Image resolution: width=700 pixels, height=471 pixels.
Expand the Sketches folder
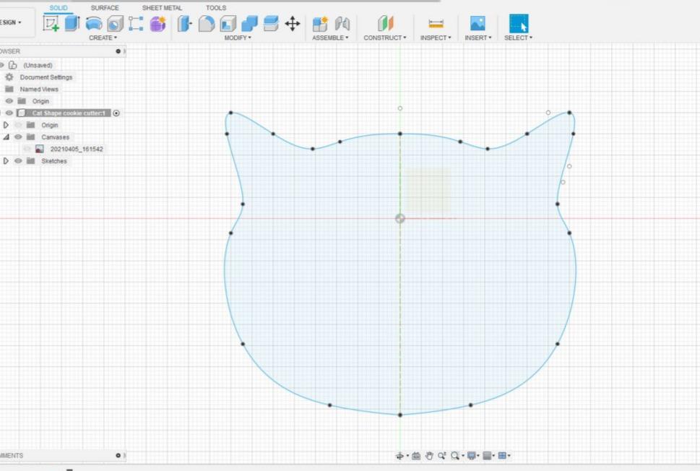(x=6, y=160)
